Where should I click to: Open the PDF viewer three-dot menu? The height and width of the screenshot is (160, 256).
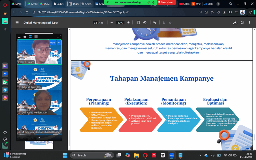pos(250,22)
